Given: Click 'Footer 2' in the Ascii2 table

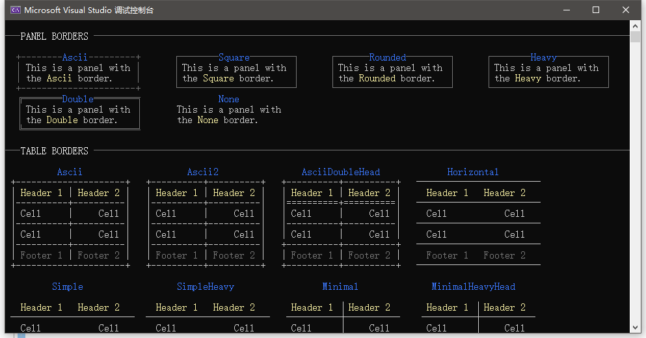Looking at the screenshot, I should click(234, 255).
